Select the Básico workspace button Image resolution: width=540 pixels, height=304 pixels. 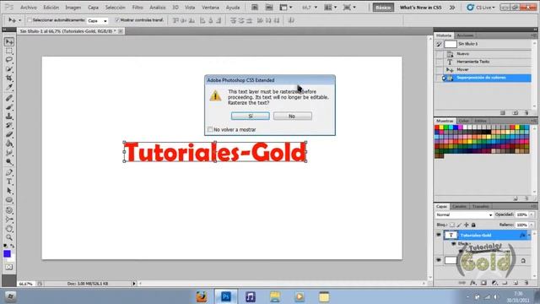(383, 8)
